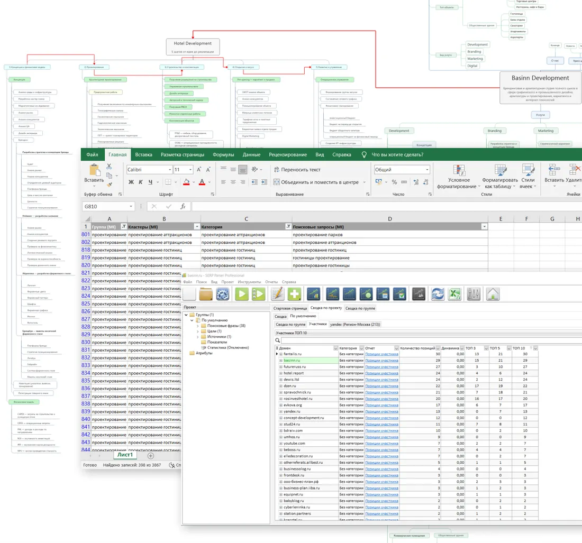The width and height of the screenshot is (582, 543).
Task: Click the Insert Function fx icon
Action: pyautogui.click(x=183, y=207)
